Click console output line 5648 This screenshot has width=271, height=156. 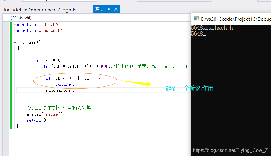(197, 33)
